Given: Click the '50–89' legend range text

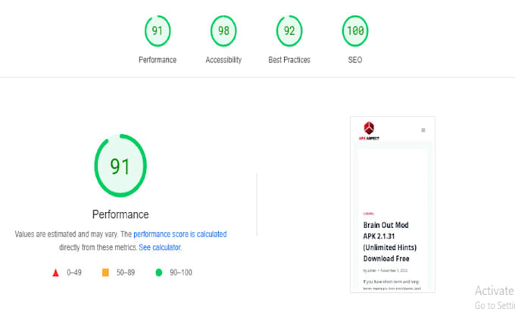Looking at the screenshot, I should (x=126, y=272).
